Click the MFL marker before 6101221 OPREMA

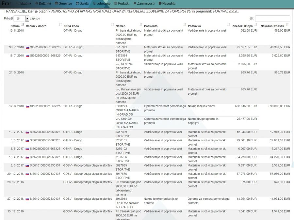pos(118,119)
